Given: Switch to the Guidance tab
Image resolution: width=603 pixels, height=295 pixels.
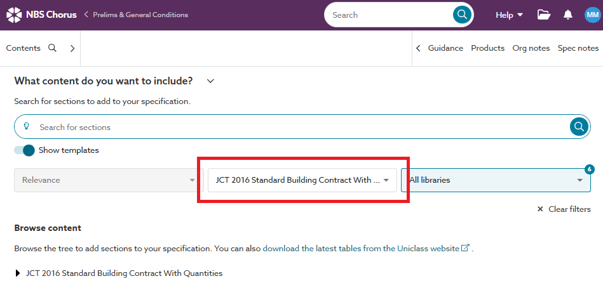Looking at the screenshot, I should coord(445,48).
